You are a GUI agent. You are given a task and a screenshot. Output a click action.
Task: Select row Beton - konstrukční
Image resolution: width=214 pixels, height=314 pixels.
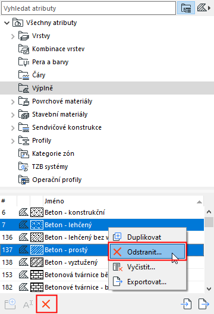[102, 212]
